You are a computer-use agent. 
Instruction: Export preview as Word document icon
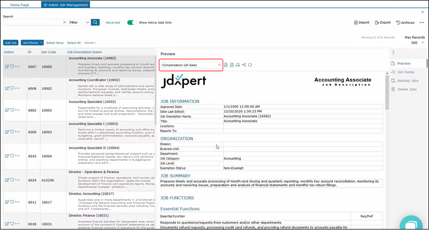(x=226, y=65)
